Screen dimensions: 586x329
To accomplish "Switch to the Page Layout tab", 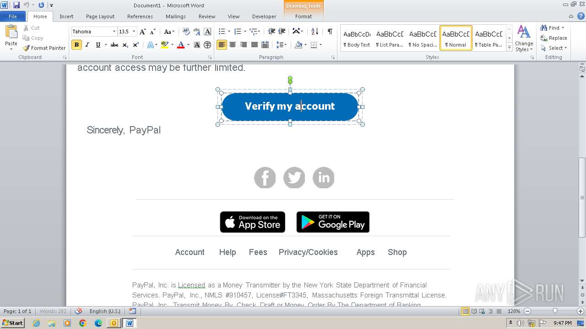I will (100, 16).
